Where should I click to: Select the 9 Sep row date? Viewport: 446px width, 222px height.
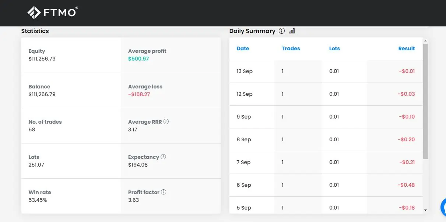click(x=243, y=117)
